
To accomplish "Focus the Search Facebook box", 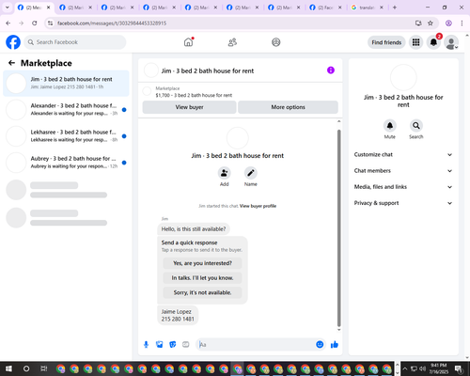I will click(75, 42).
